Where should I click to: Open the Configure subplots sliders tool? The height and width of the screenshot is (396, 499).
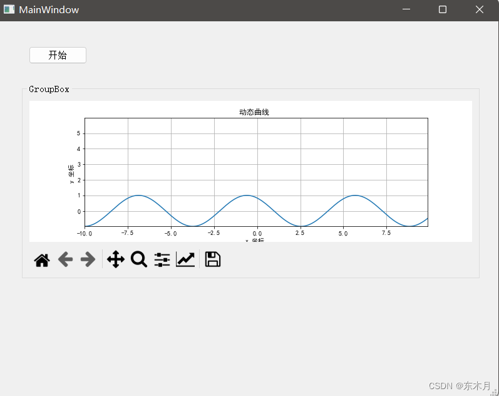(x=162, y=259)
